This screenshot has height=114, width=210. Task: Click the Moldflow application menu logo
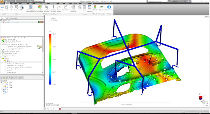point(2,2)
